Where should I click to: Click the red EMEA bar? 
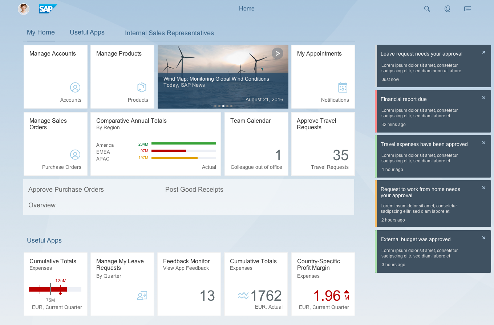pos(169,150)
